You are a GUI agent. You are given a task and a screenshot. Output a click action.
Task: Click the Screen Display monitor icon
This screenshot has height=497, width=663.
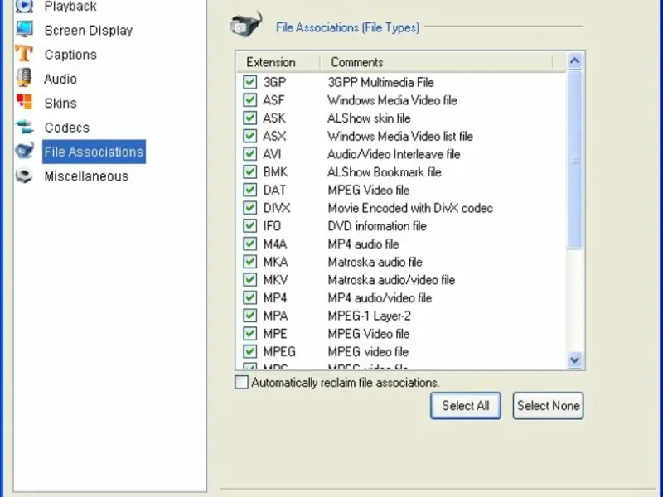(24, 30)
